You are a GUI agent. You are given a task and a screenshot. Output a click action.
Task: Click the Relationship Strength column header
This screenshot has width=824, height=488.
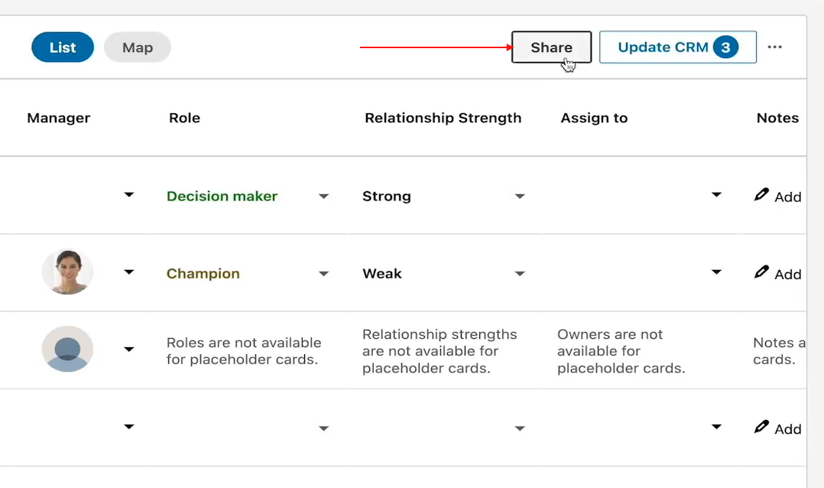pos(443,118)
